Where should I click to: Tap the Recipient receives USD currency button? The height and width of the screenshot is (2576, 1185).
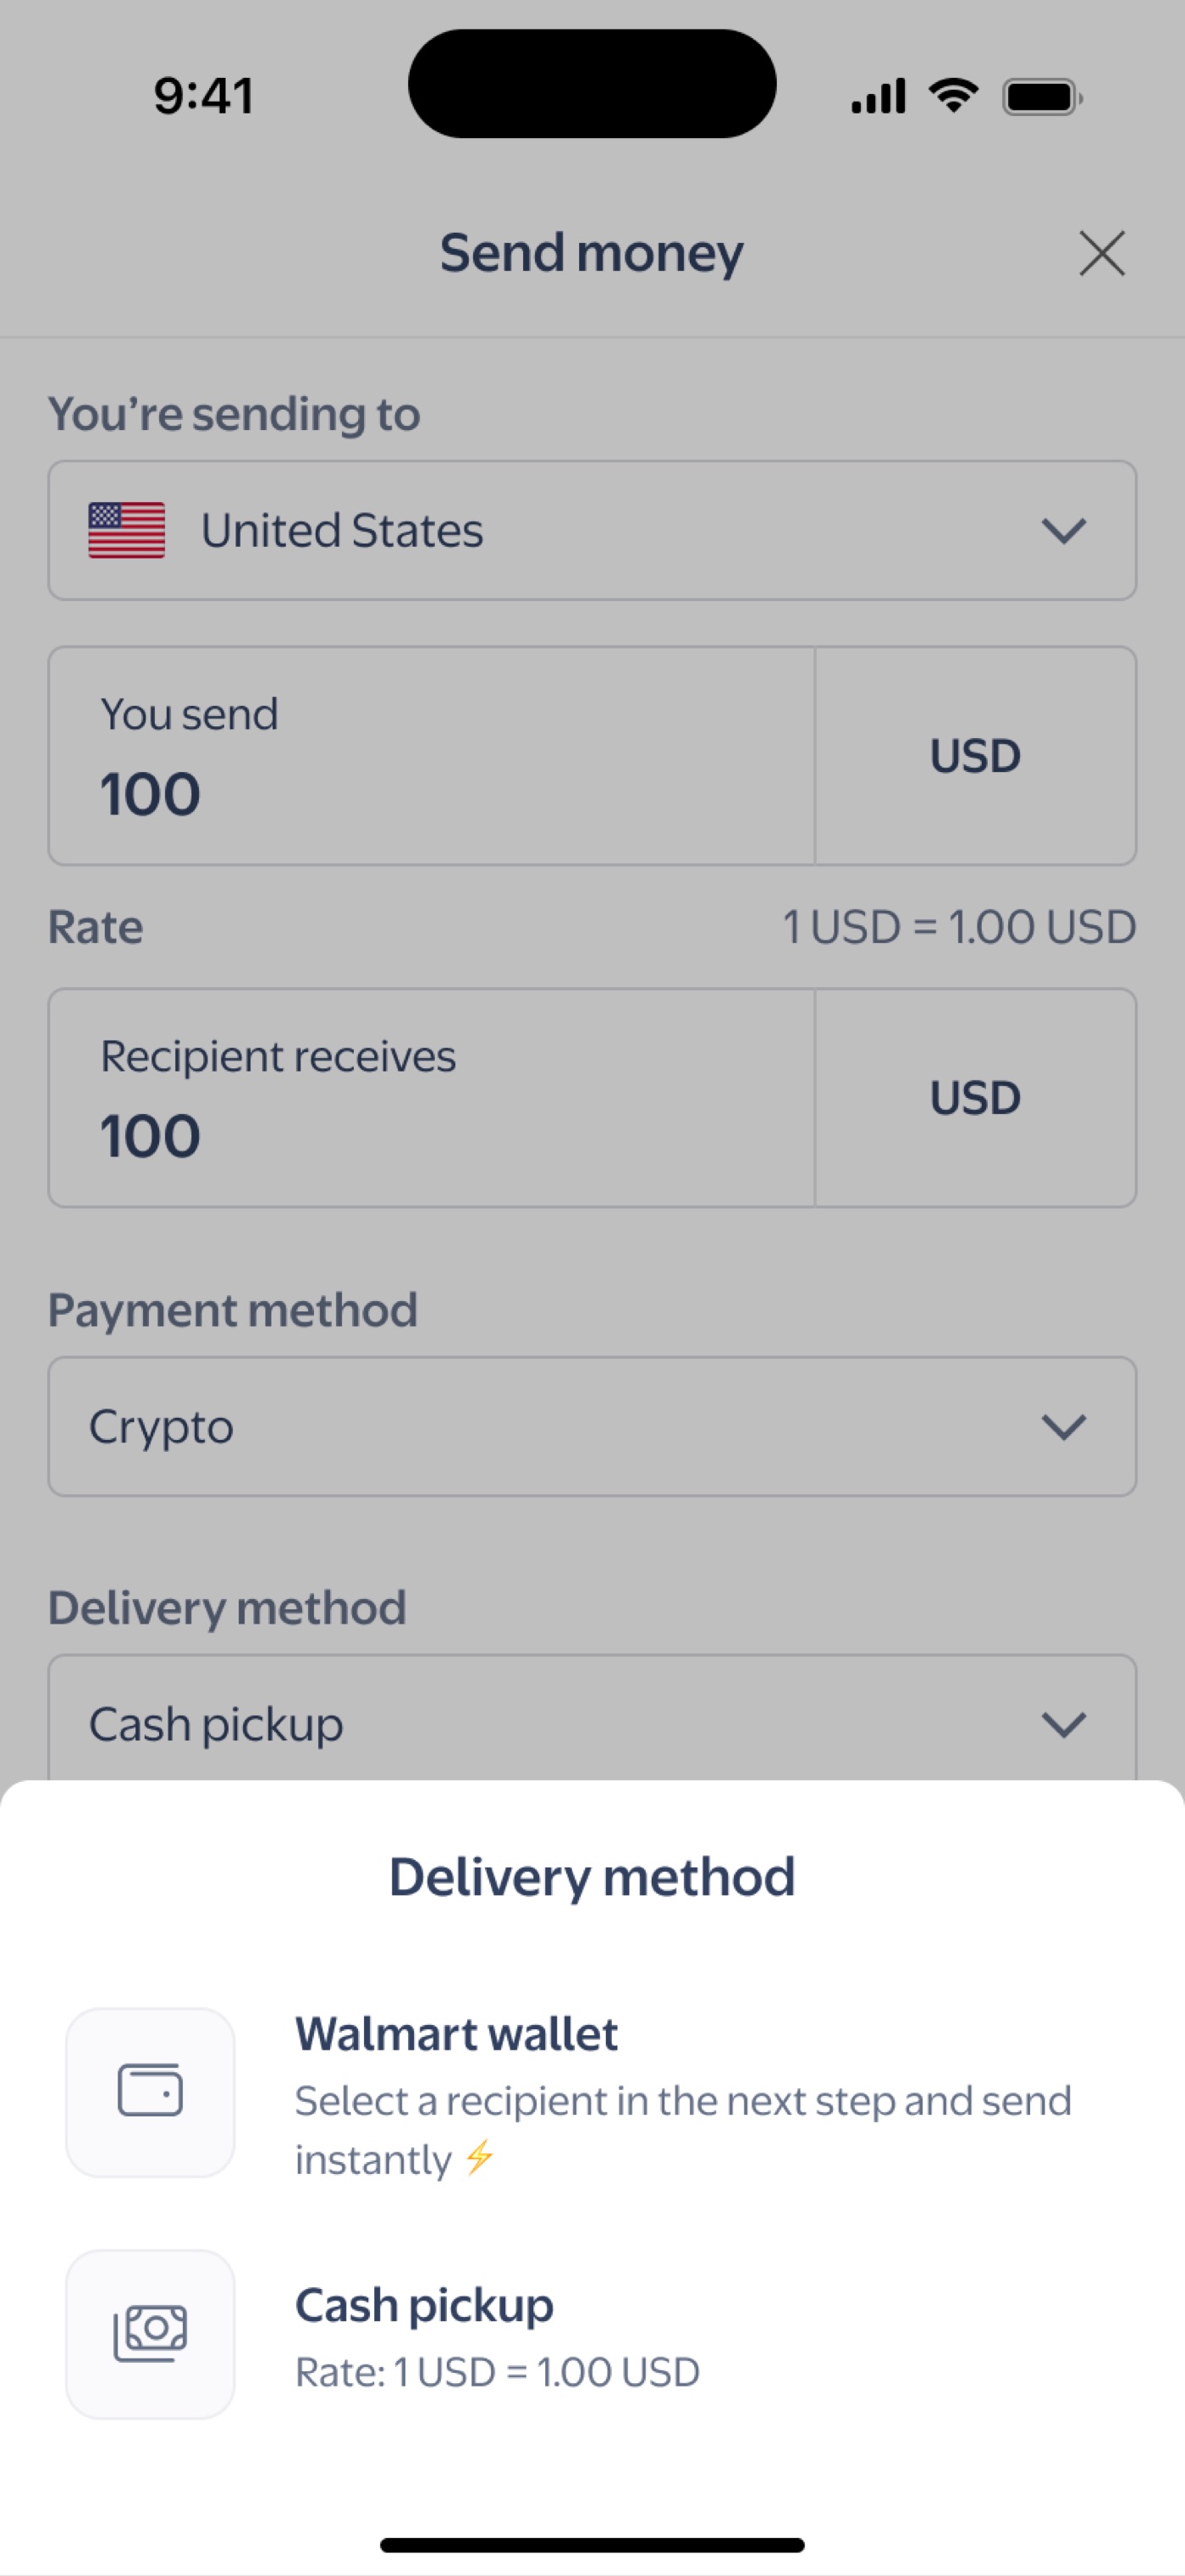(x=975, y=1098)
